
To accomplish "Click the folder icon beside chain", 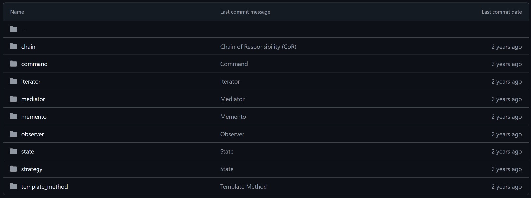I will [x=13, y=46].
